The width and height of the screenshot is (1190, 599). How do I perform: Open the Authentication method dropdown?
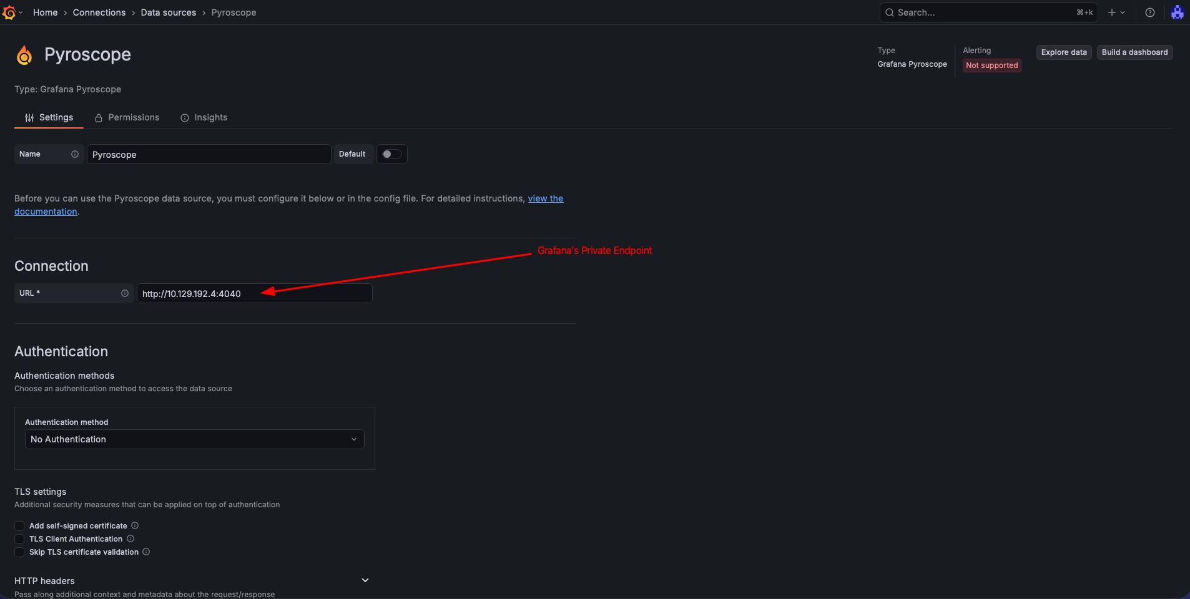click(x=194, y=439)
